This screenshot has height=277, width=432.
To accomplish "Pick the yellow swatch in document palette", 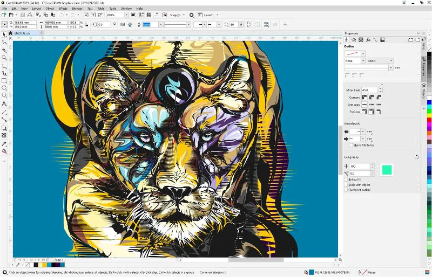I will [x=44, y=265].
